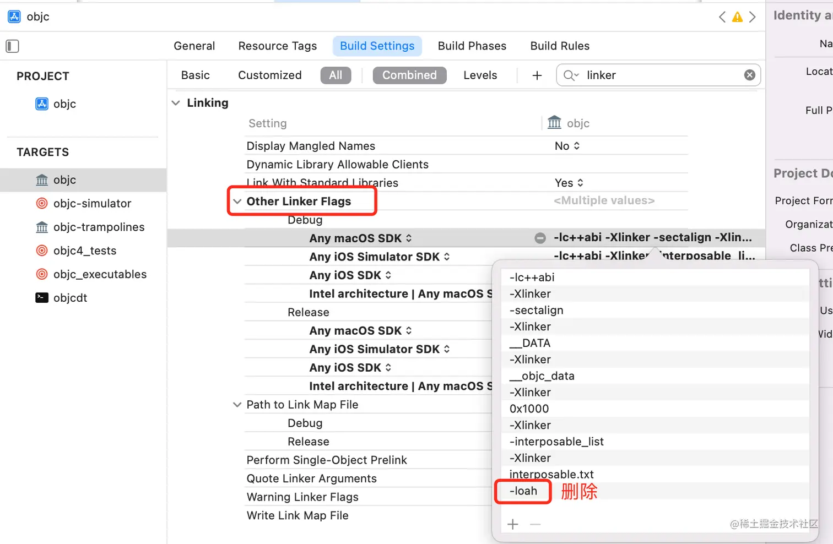Select the objc4_tests target
The height and width of the screenshot is (544, 833).
(x=76, y=251)
